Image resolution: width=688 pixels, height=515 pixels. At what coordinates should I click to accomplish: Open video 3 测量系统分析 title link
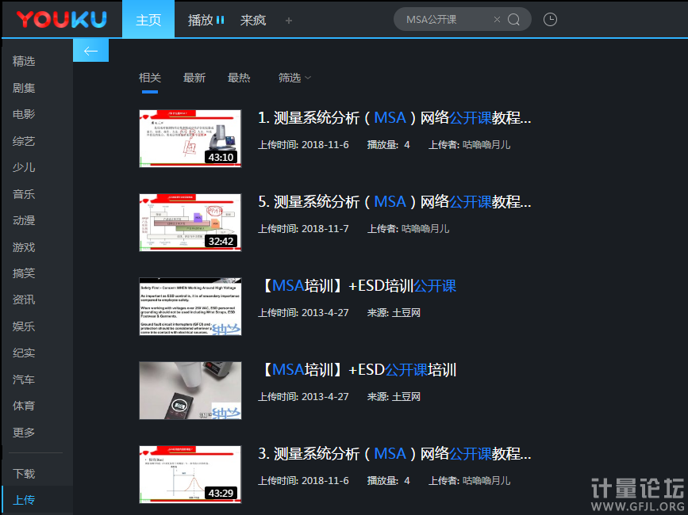[394, 454]
